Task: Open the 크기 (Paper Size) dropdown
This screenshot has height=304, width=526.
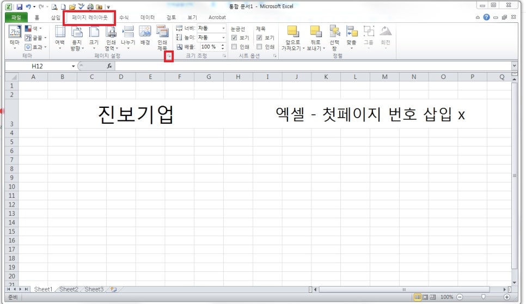Action: [x=94, y=38]
